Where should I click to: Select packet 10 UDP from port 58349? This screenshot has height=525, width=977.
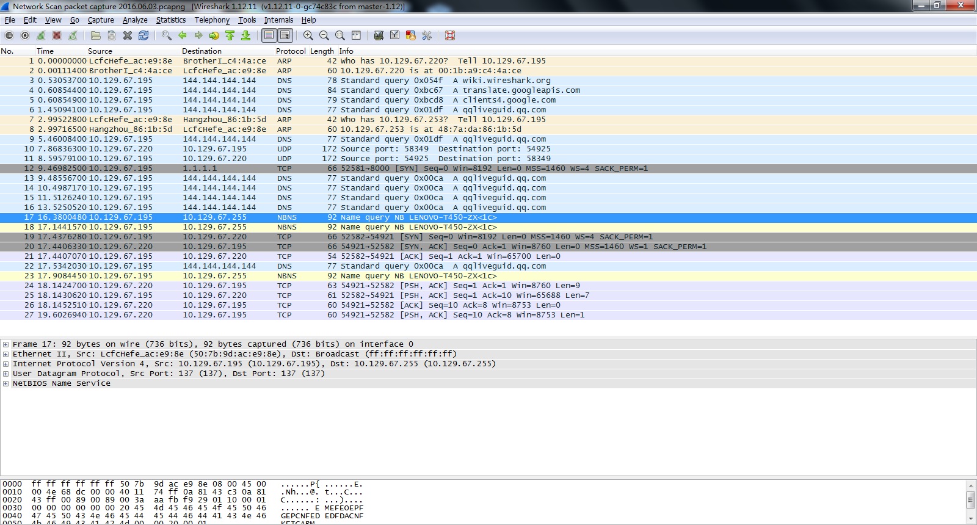[488, 149]
